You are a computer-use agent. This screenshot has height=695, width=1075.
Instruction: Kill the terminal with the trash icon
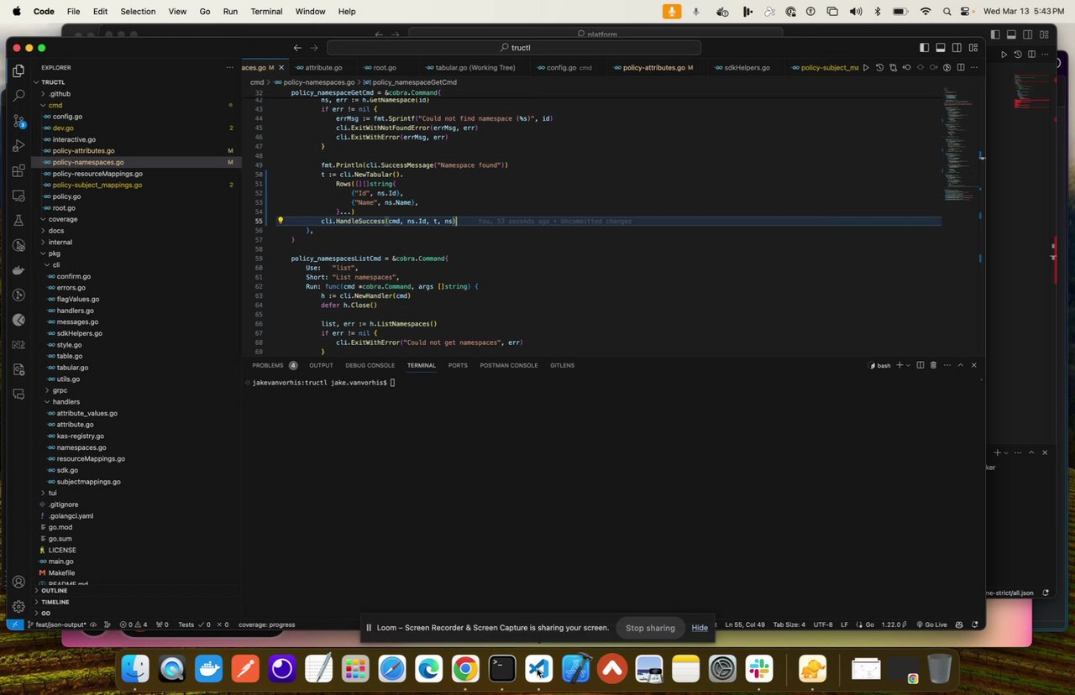933,365
